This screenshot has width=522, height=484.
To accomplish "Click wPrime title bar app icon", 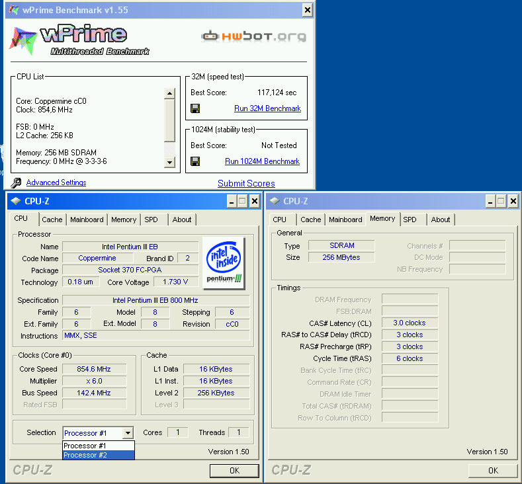I will (14, 10).
